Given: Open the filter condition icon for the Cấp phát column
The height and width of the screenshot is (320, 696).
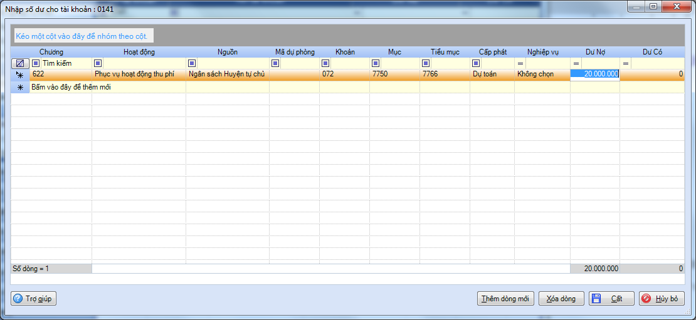Looking at the screenshot, I should tap(476, 63).
